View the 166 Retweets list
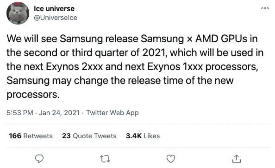275x168 pixels. point(31,136)
